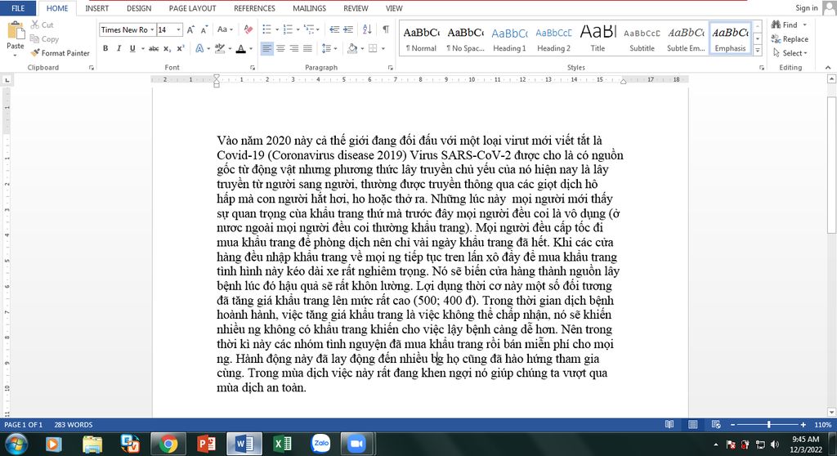This screenshot has height=456, width=837.
Task: Switch to Read Mode view
Action: tap(669, 424)
